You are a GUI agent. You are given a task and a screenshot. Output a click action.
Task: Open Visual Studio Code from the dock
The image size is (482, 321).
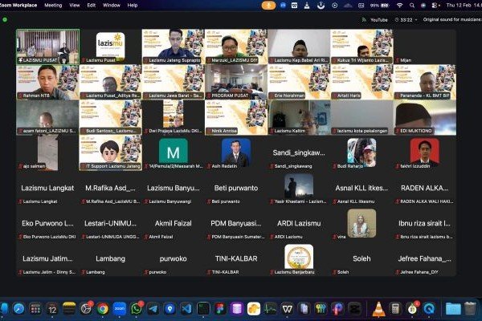click(186, 308)
